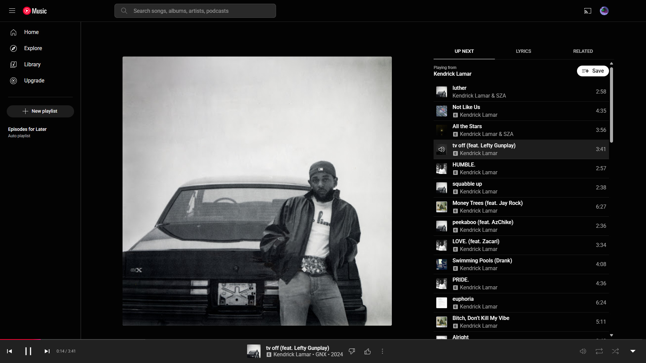Screen dimensions: 646x363
Task: Play All the Stars from queue
Action: [521, 130]
